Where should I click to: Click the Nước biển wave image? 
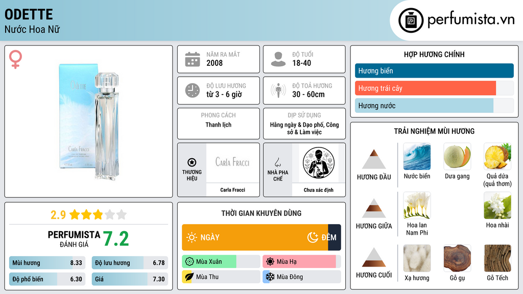click(417, 156)
